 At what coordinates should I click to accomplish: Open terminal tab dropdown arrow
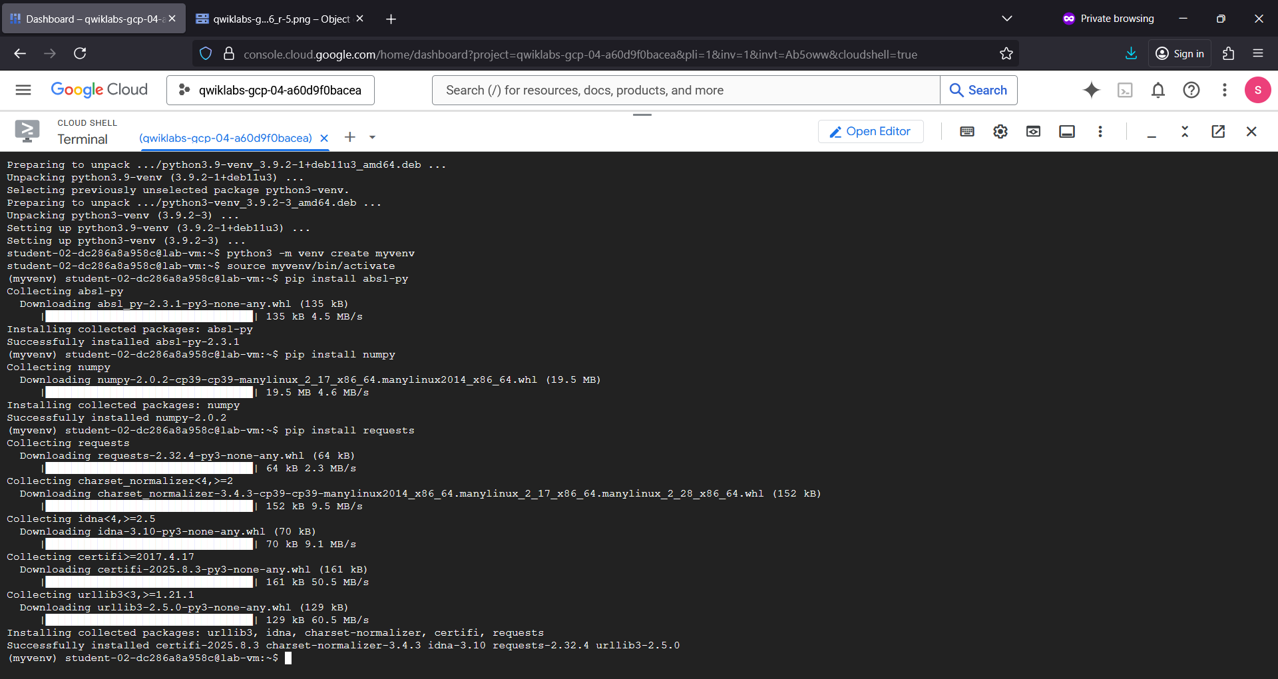point(372,137)
